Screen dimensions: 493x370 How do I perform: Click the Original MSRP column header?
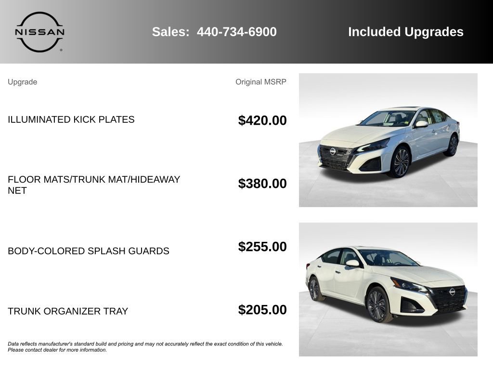click(260, 82)
